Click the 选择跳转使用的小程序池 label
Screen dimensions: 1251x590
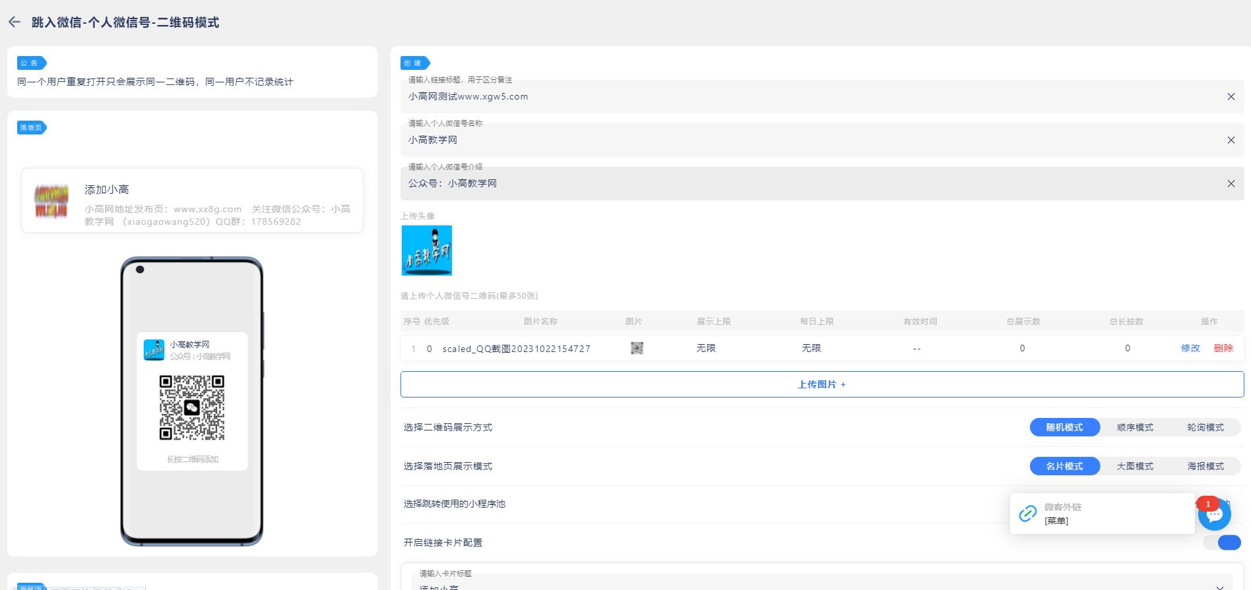[455, 504]
